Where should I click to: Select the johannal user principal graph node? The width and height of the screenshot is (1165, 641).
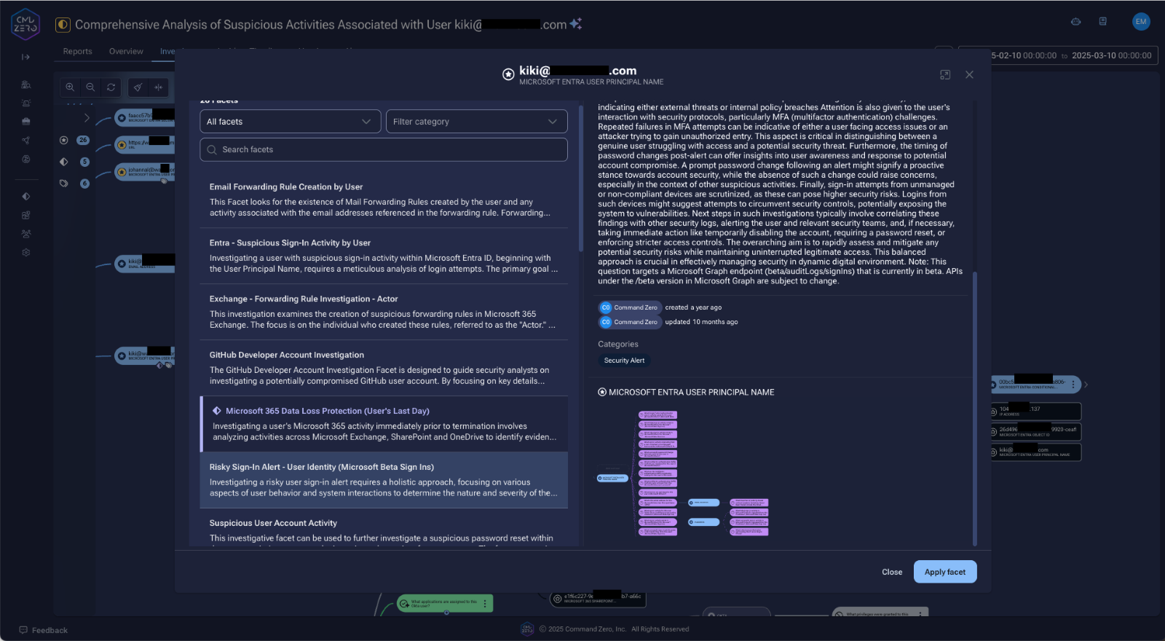tap(144, 172)
